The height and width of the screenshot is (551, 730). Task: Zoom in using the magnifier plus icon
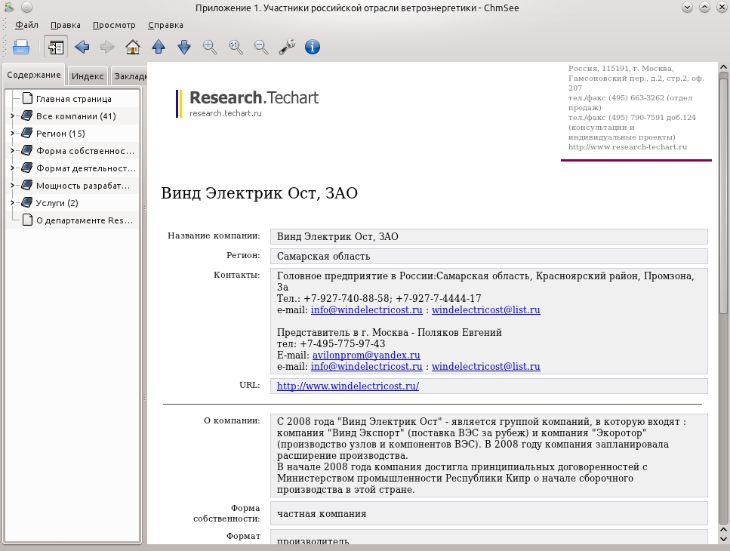pos(210,47)
